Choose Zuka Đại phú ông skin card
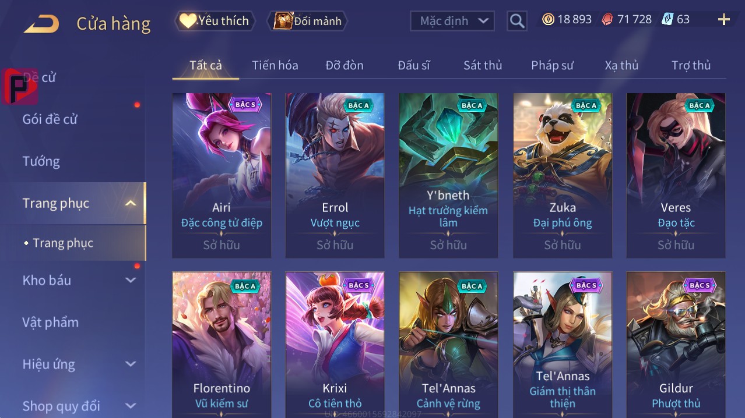This screenshot has height=418, width=745. [563, 175]
